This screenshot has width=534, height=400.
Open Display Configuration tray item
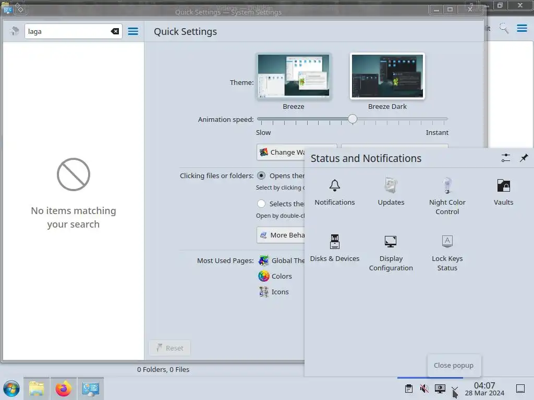click(x=391, y=254)
